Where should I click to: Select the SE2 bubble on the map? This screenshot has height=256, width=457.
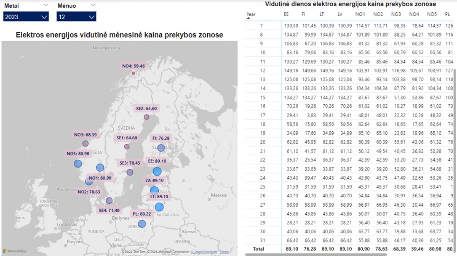point(147,117)
